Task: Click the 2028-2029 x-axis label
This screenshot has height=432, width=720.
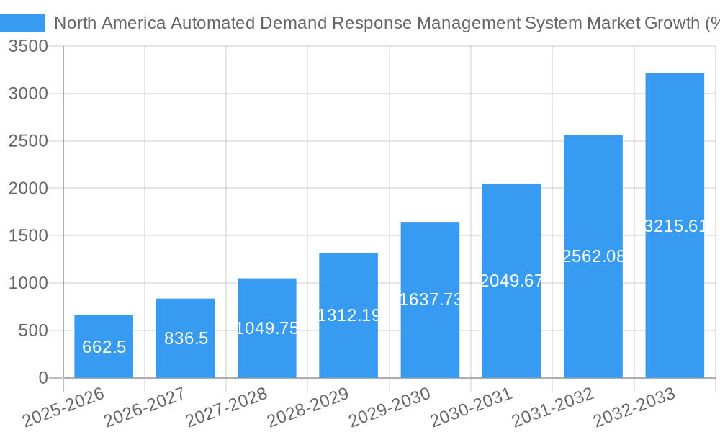Action: pos(309,407)
